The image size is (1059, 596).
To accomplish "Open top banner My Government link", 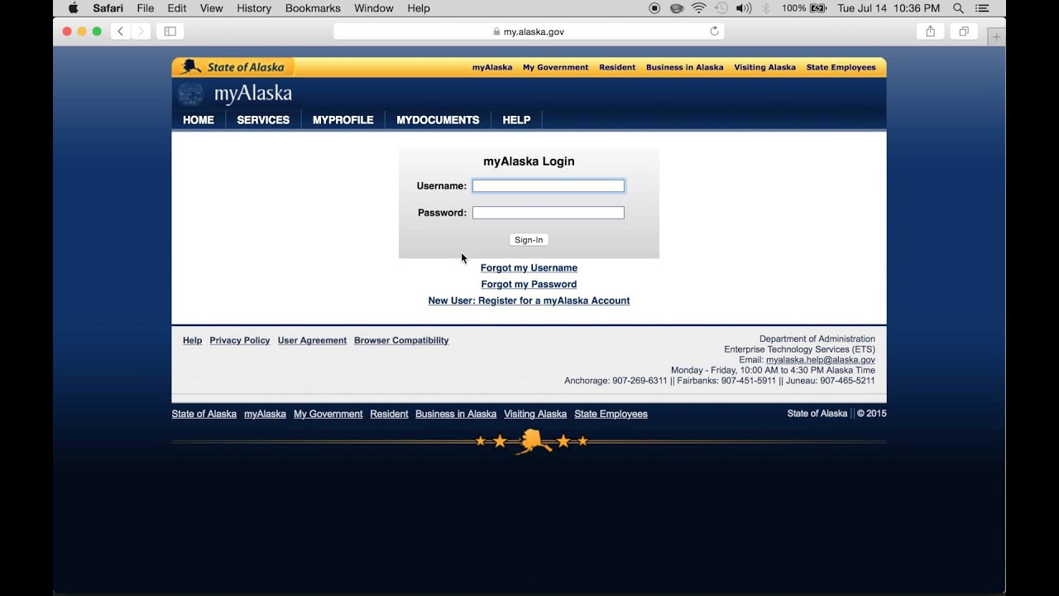I will coord(556,67).
